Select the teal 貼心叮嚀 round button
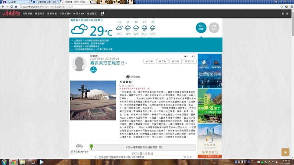294x165 pixels. [x=201, y=28]
